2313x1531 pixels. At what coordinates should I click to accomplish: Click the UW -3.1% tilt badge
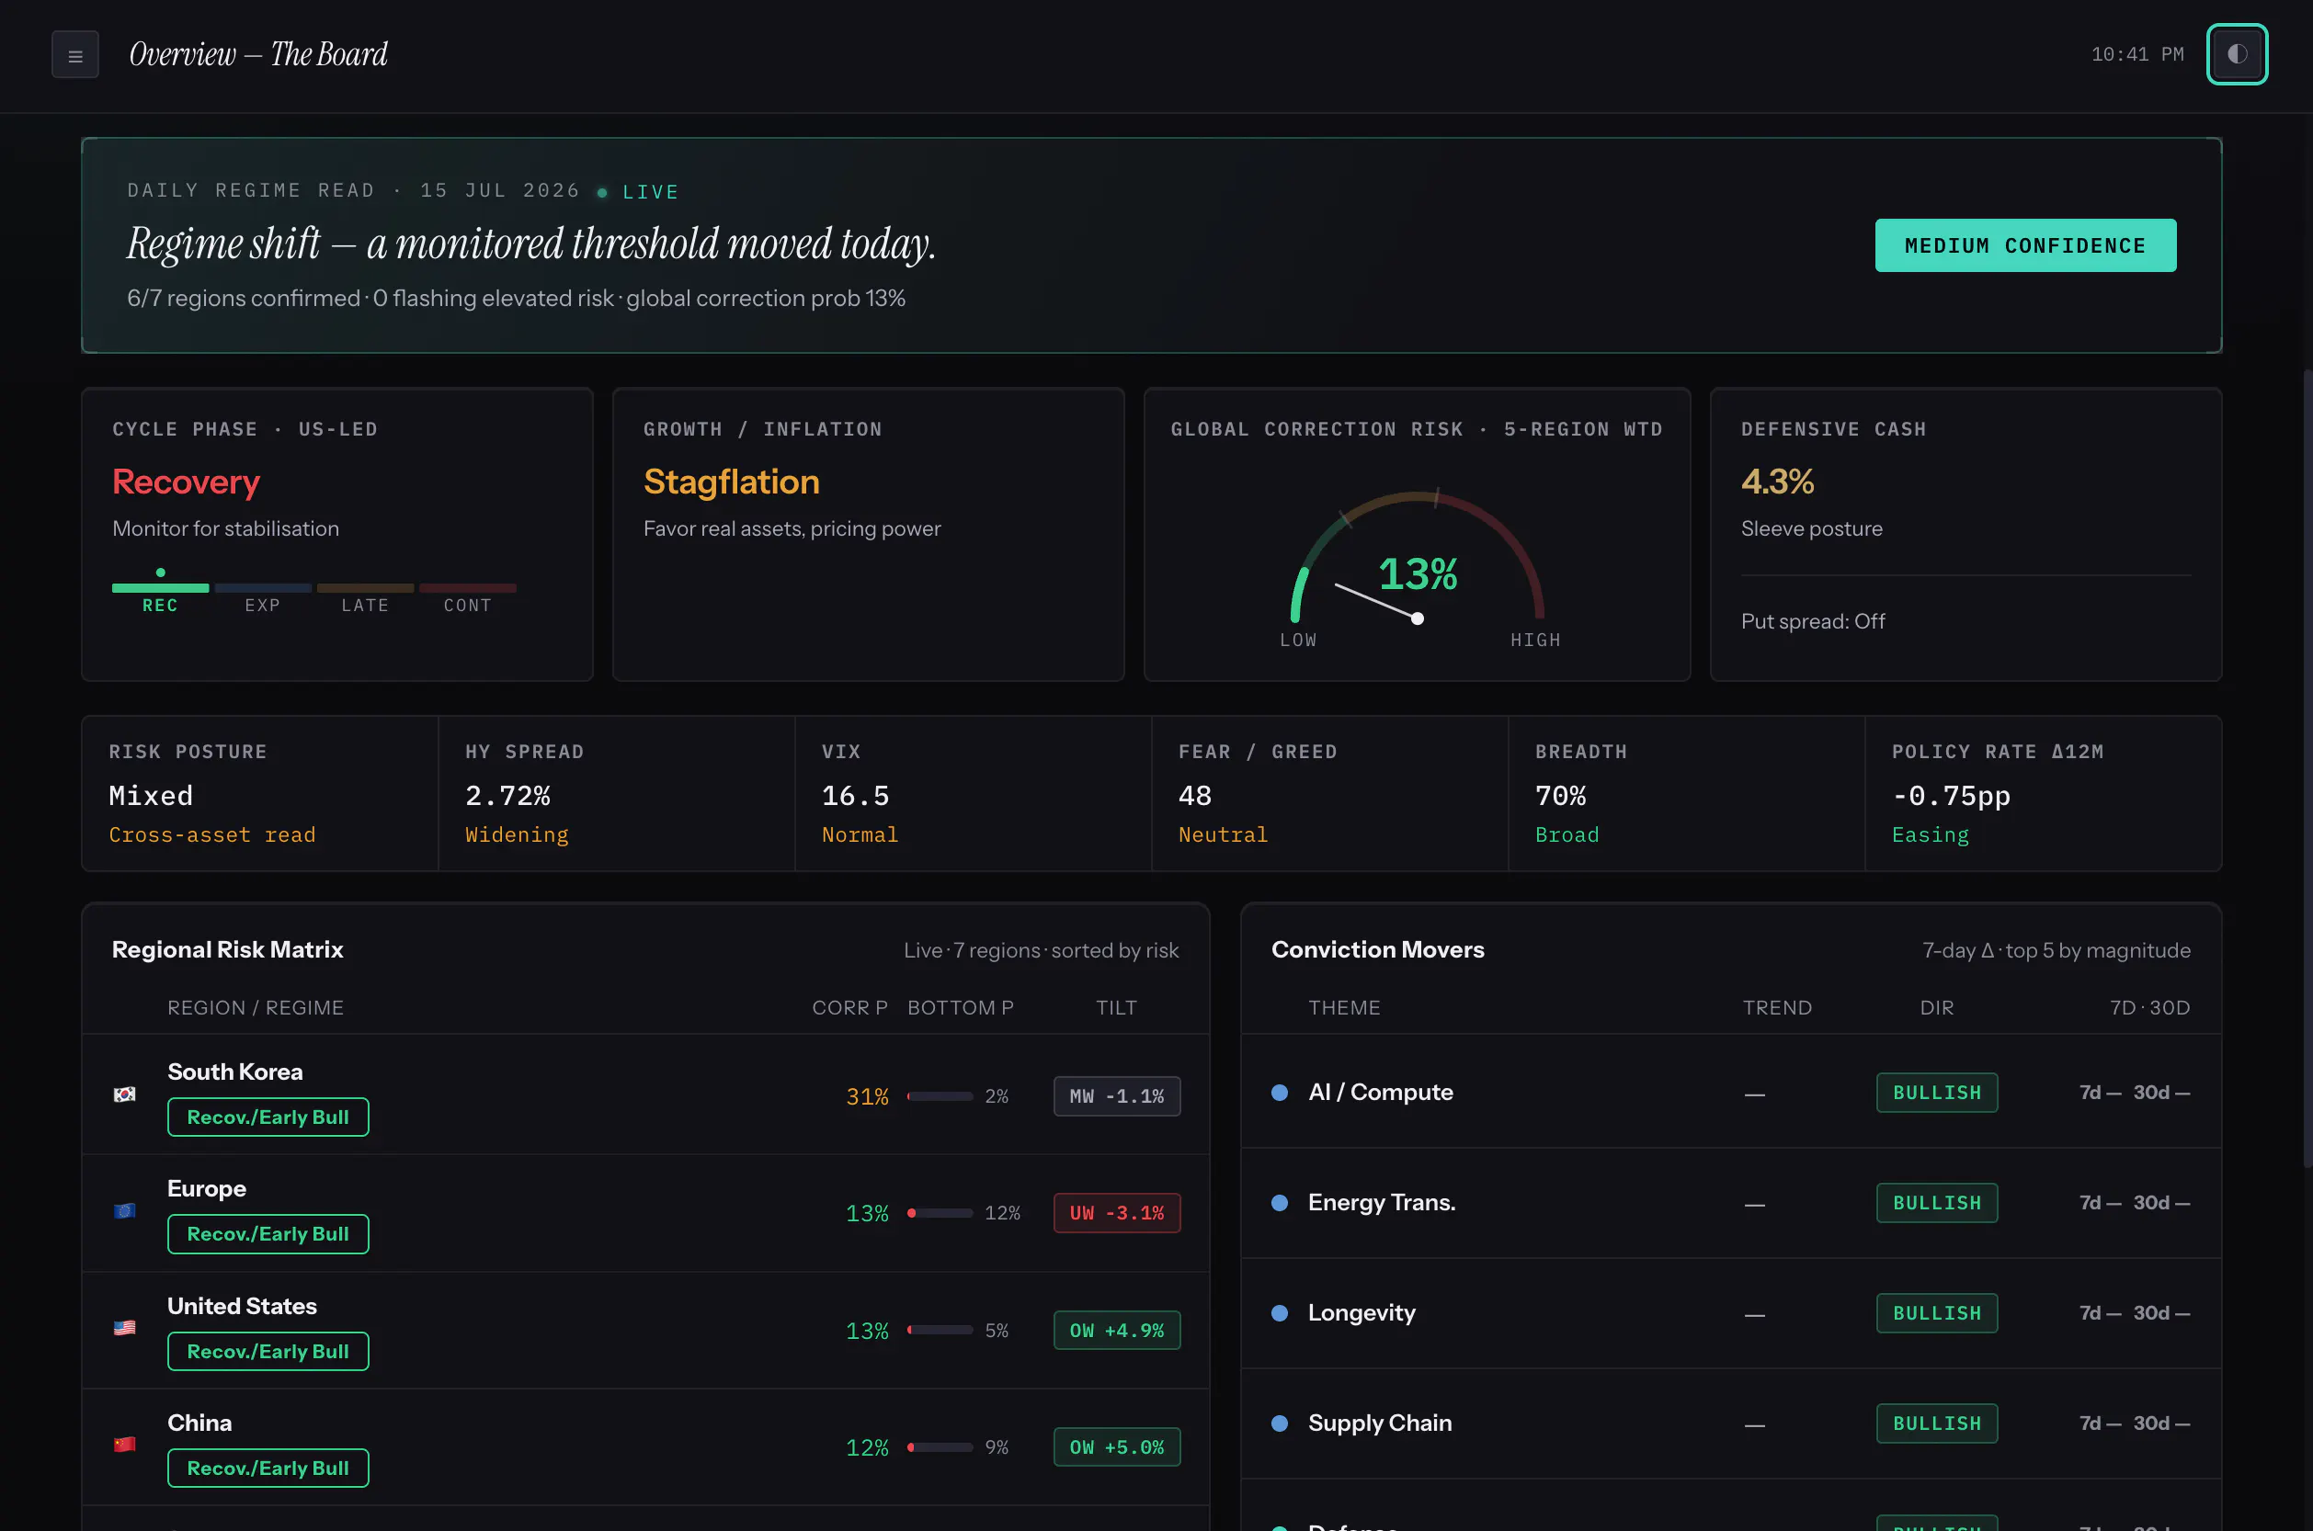tap(1116, 1213)
